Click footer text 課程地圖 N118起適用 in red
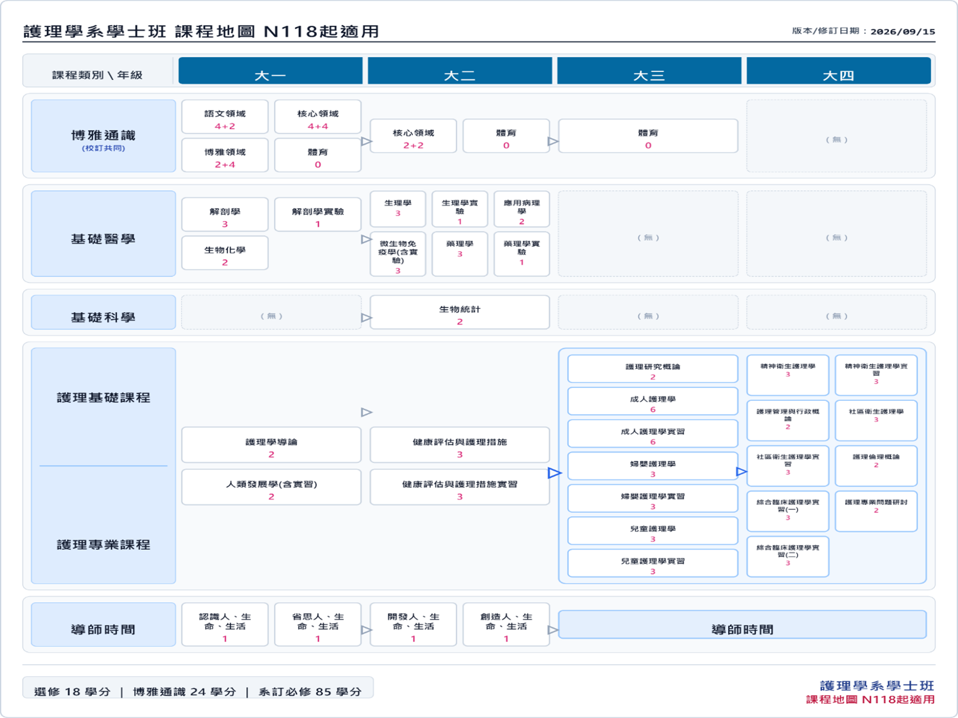The height and width of the screenshot is (718, 958). [870, 700]
